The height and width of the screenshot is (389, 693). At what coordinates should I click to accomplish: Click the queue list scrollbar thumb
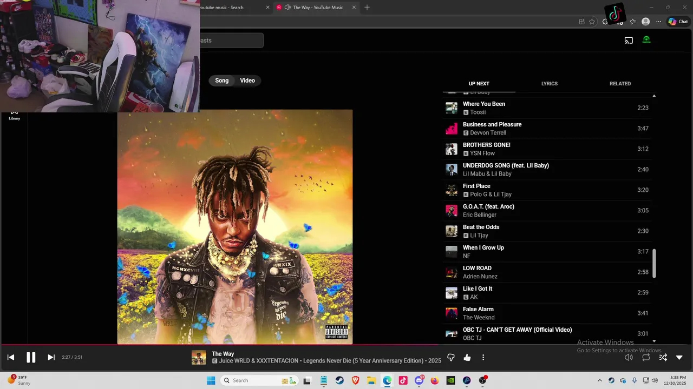[654, 264]
